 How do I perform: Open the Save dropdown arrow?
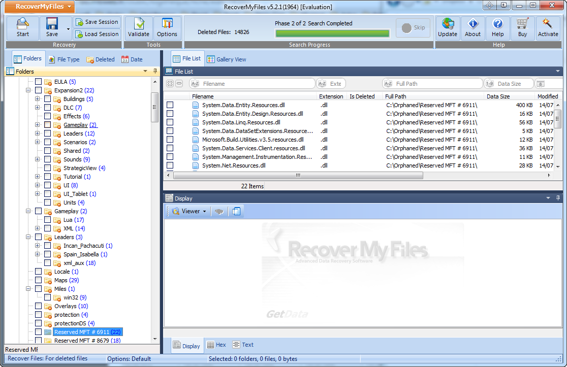coord(69,29)
